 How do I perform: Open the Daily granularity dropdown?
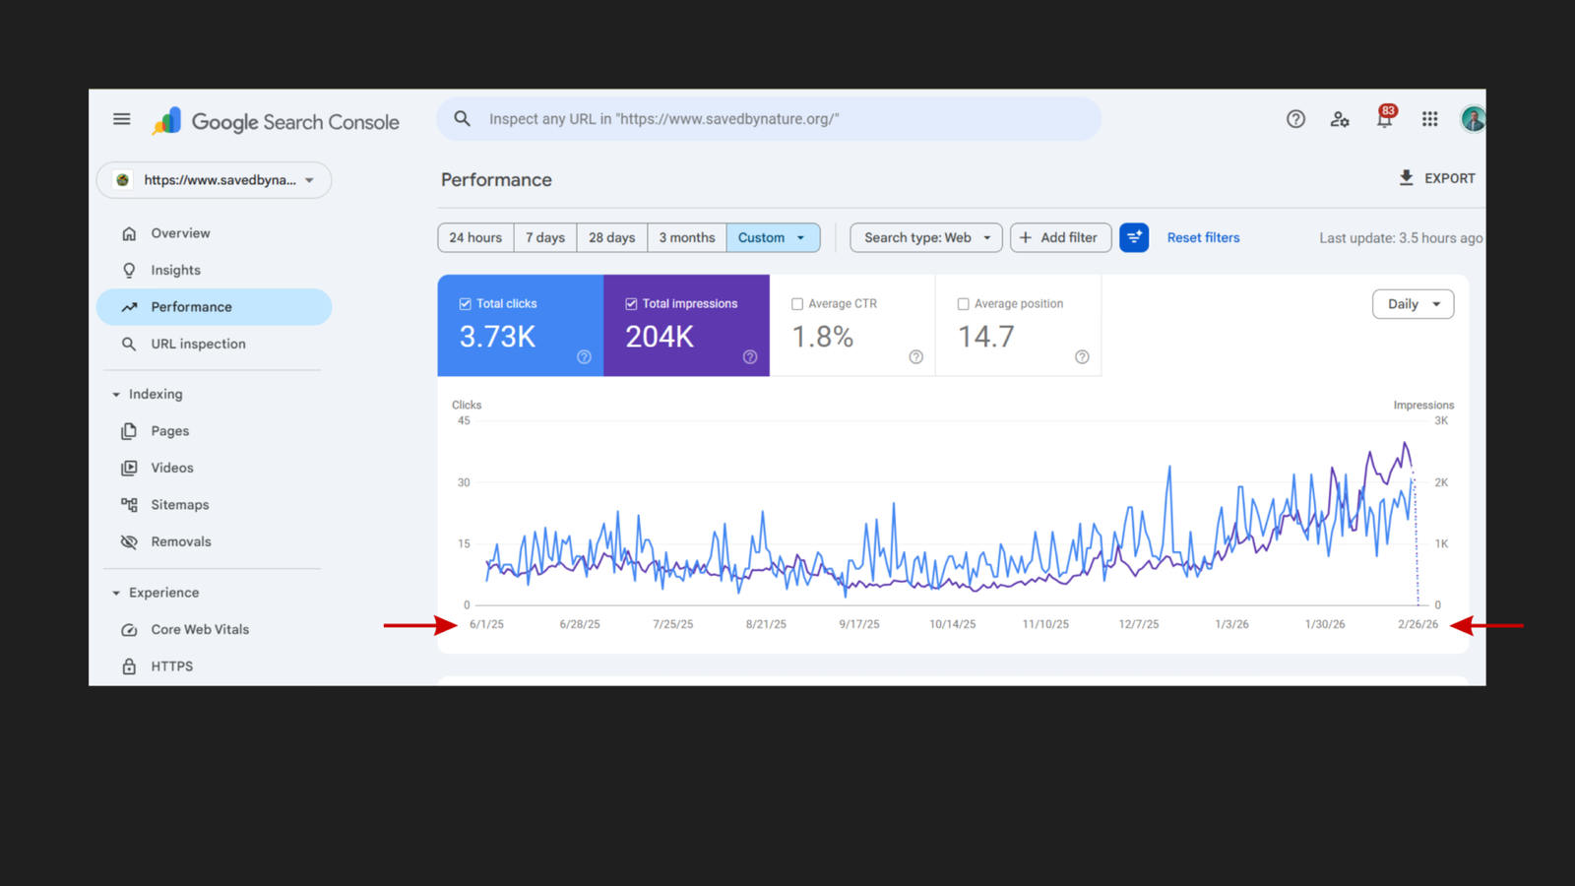[1413, 304]
